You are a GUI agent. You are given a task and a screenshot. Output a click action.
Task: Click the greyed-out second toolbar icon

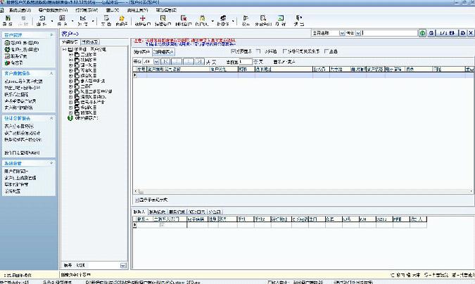23,18
